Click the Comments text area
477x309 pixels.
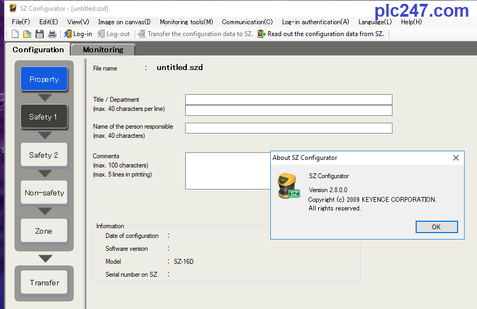click(x=228, y=171)
